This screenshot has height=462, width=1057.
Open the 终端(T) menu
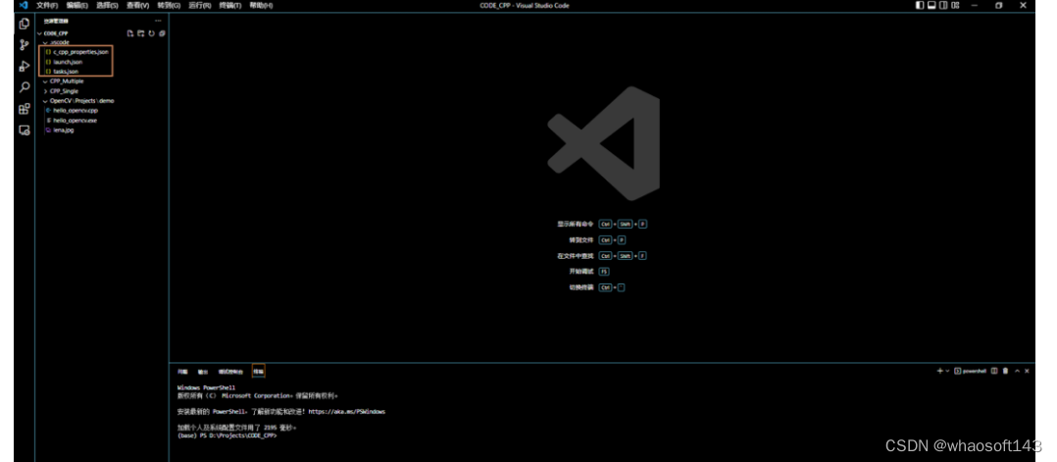pos(229,5)
